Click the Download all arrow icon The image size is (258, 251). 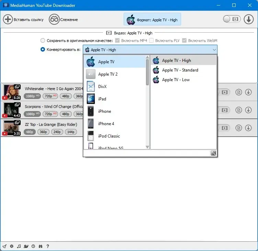pyautogui.click(x=248, y=19)
